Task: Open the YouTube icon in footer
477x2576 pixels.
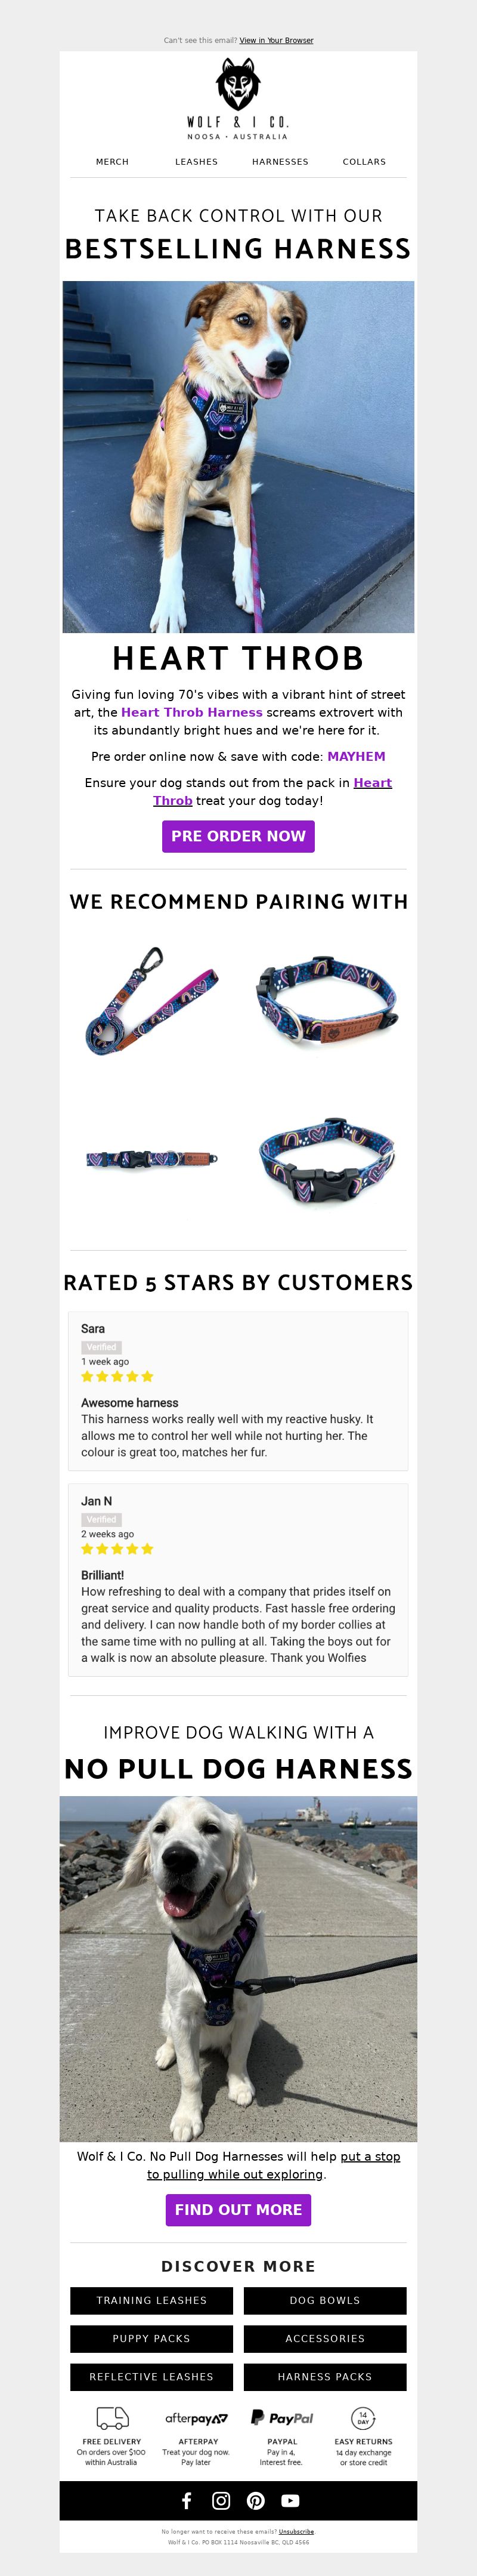Action: pos(290,2500)
